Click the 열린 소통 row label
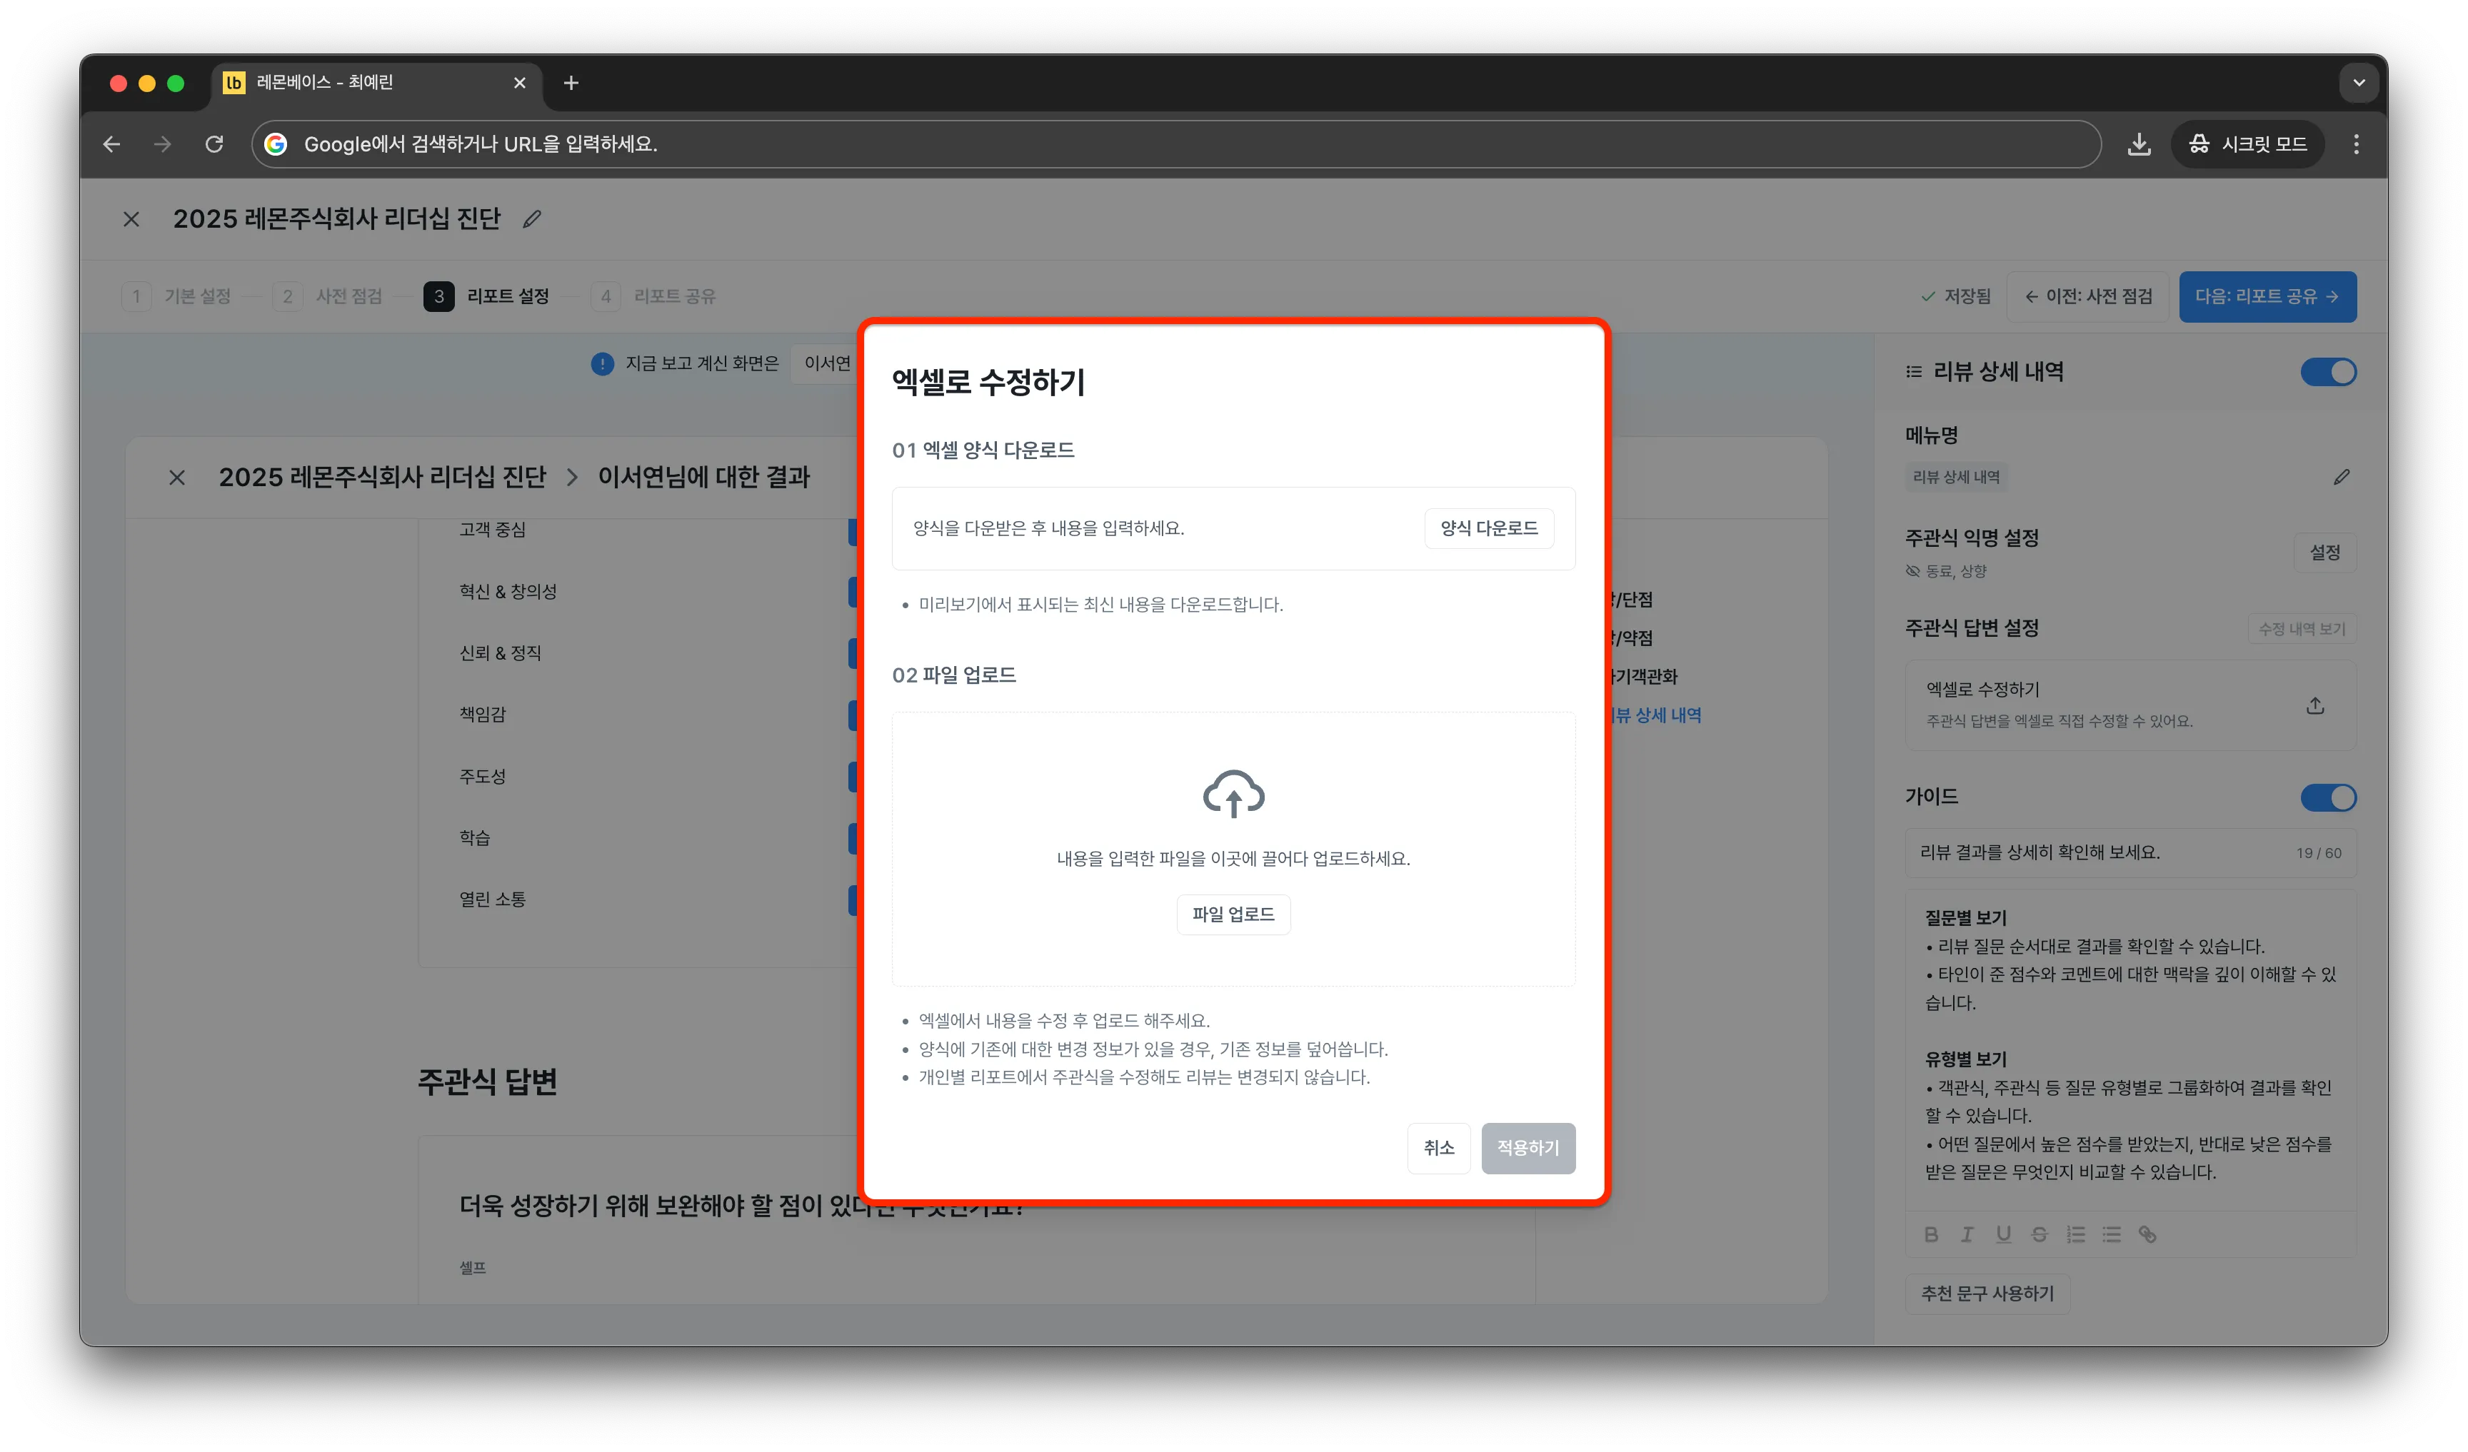This screenshot has width=2468, height=1452. pos(493,899)
